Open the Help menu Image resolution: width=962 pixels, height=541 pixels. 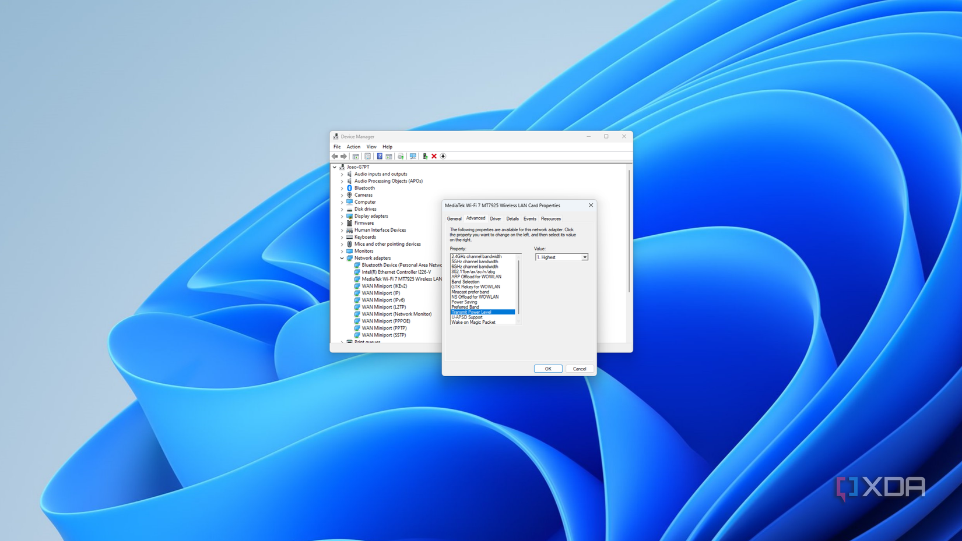tap(387, 147)
